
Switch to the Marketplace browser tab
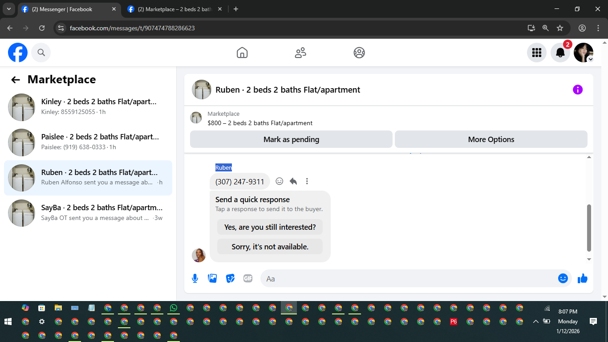point(174,9)
